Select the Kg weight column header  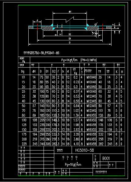[75, 73]
